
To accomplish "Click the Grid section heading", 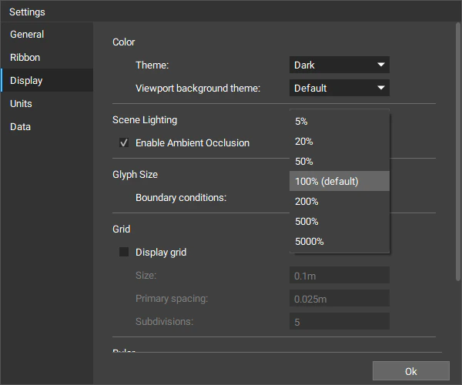I will (121, 229).
